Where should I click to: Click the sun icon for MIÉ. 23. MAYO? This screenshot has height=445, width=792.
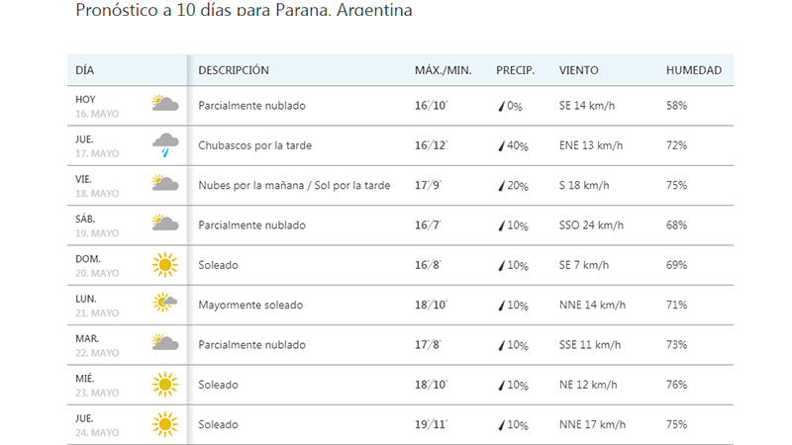tap(165, 385)
